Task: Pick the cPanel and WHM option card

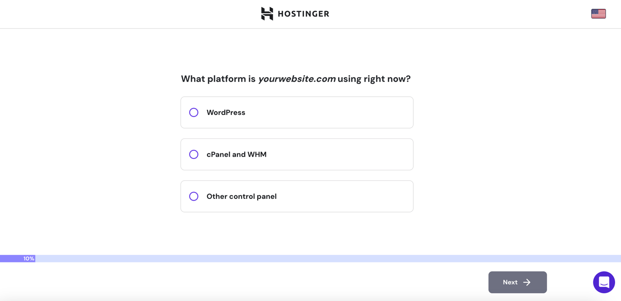Action: (x=297, y=154)
